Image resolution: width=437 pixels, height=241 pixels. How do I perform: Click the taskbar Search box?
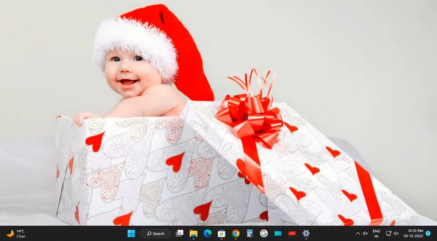coord(156,234)
